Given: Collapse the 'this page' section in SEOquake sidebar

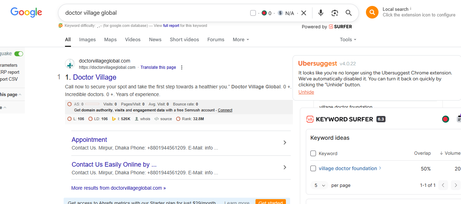Looking at the screenshot, I should click(x=20, y=95).
